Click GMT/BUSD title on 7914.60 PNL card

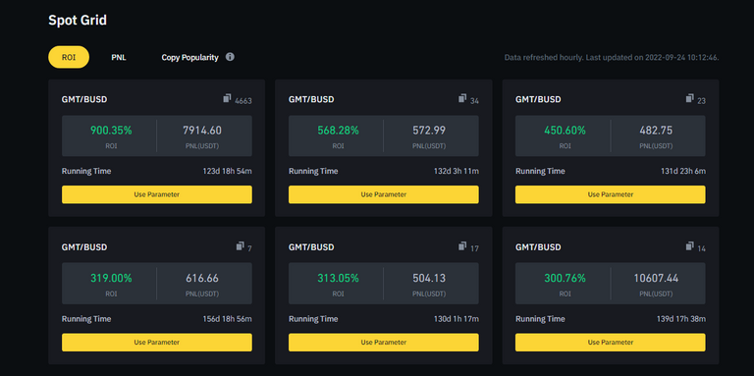click(x=84, y=99)
